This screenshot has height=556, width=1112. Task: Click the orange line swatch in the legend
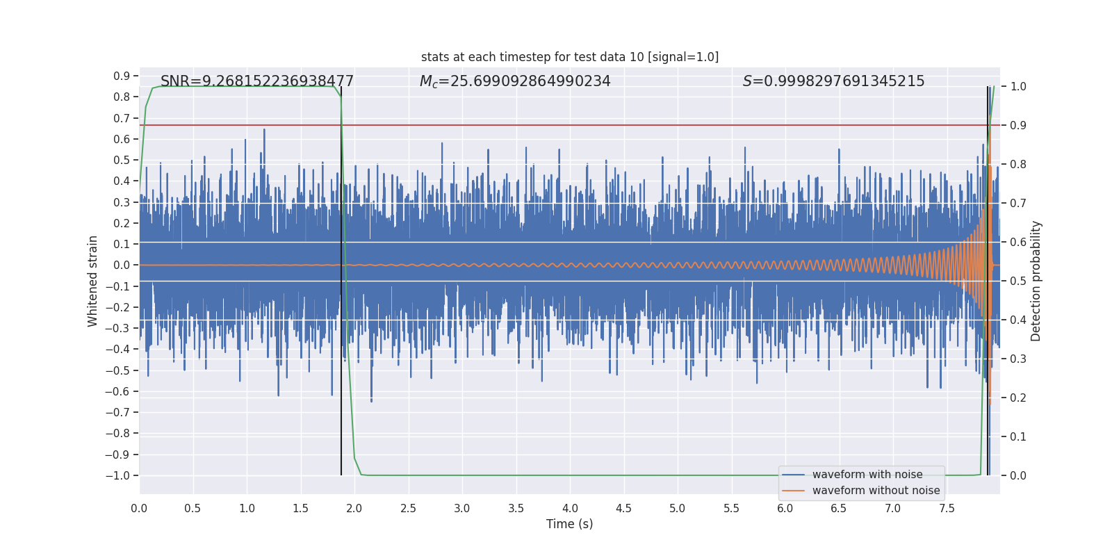click(x=793, y=491)
